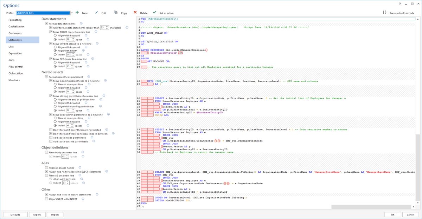Increase FROM clause indent using the spinner
Image resolution: width=422 pixels, height=219 pixels.
coord(73,39)
